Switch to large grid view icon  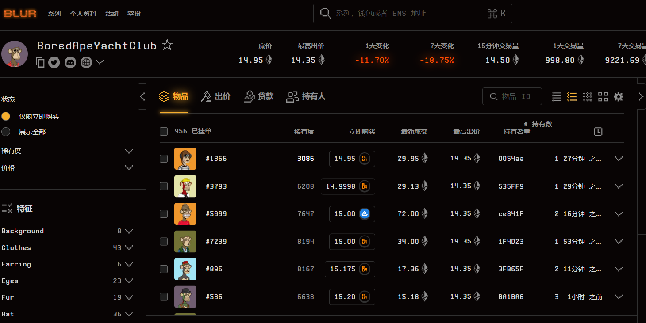click(x=603, y=96)
